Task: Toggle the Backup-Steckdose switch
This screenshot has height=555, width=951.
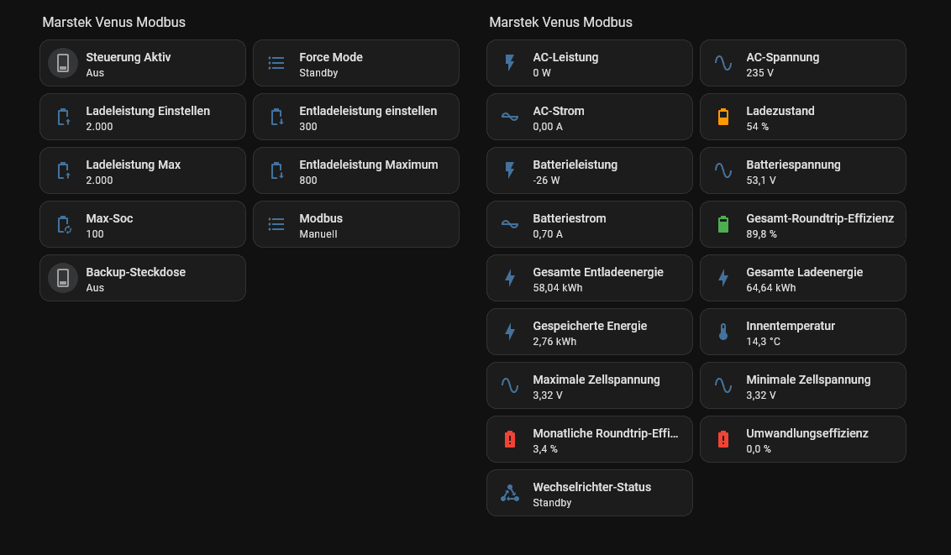Action: pyautogui.click(x=63, y=278)
